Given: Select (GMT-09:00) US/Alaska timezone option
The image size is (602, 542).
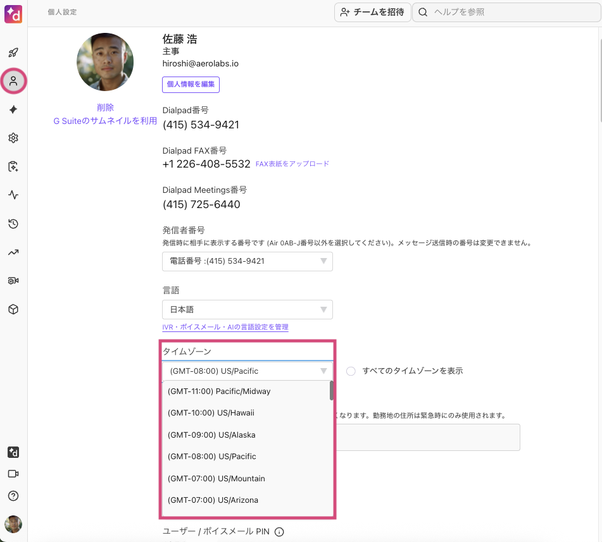Looking at the screenshot, I should pyautogui.click(x=211, y=435).
